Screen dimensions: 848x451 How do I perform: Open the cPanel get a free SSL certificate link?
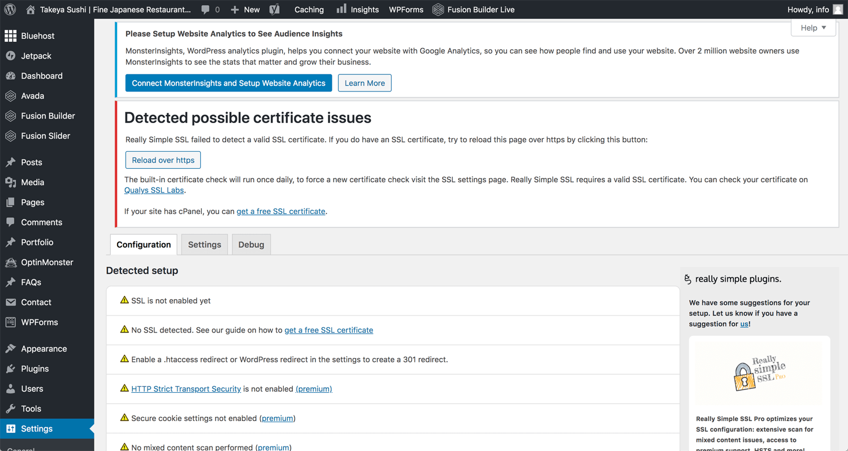tap(281, 211)
